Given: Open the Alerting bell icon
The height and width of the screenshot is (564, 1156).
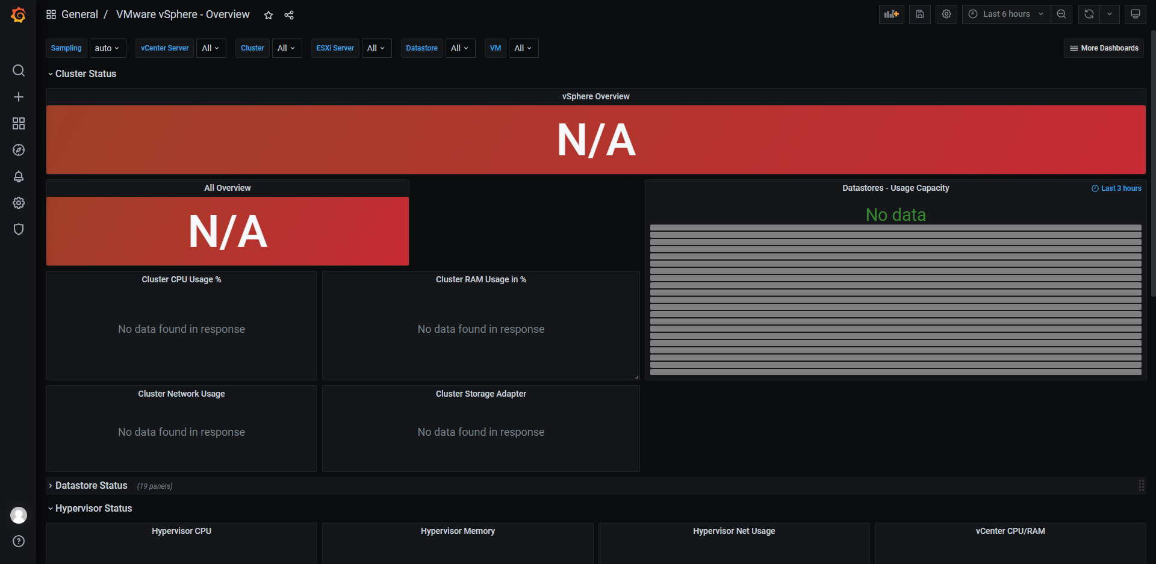Looking at the screenshot, I should pyautogui.click(x=19, y=176).
